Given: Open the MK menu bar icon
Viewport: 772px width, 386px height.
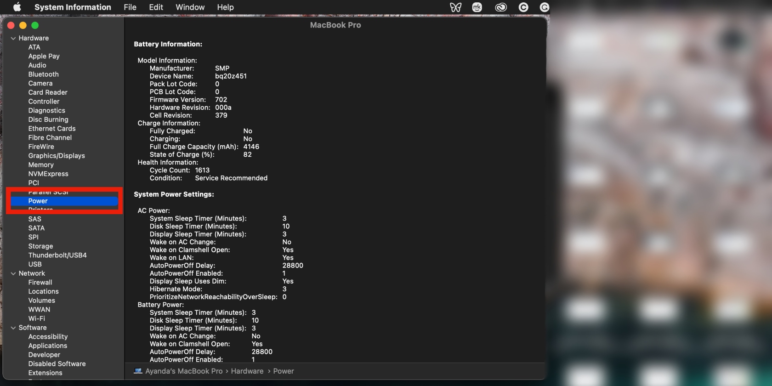Looking at the screenshot, I should pos(477,7).
